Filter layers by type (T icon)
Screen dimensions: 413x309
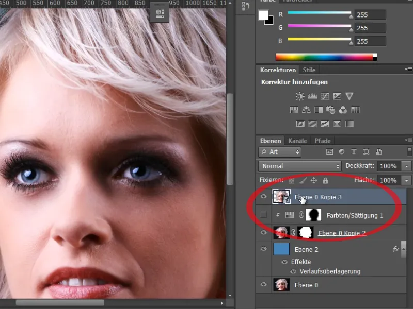(354, 151)
